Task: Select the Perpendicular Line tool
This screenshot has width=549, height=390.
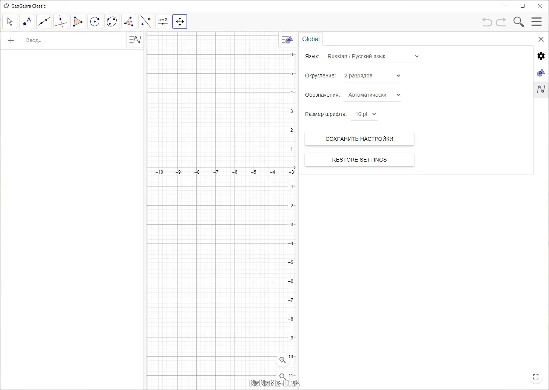Action: point(61,22)
